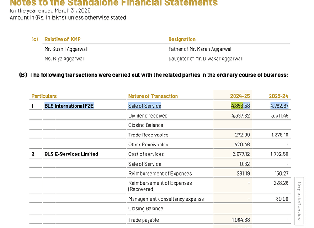314x228 pixels.
Task: Select the Nature of Transaction header
Action: click(153, 96)
